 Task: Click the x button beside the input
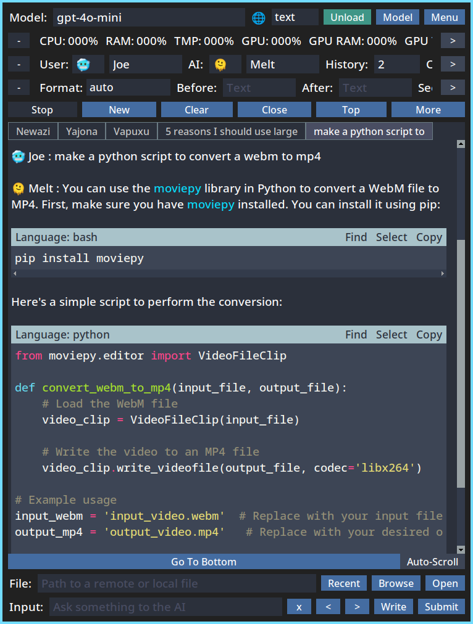point(299,607)
